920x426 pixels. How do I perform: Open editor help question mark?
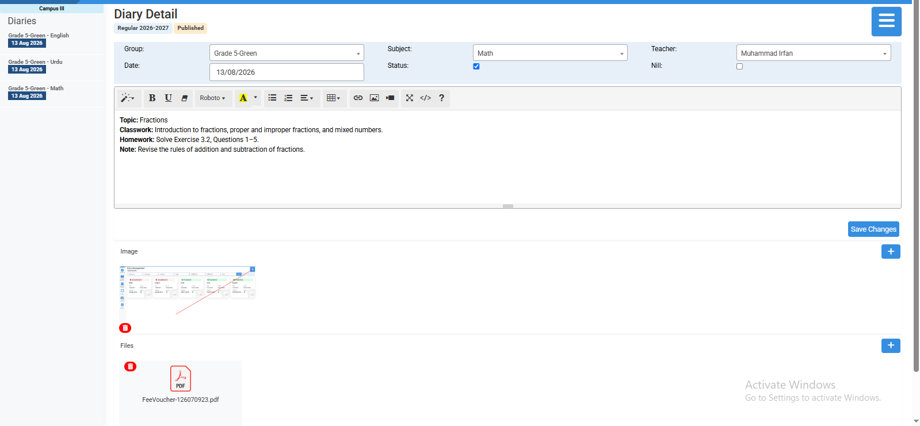tap(441, 98)
